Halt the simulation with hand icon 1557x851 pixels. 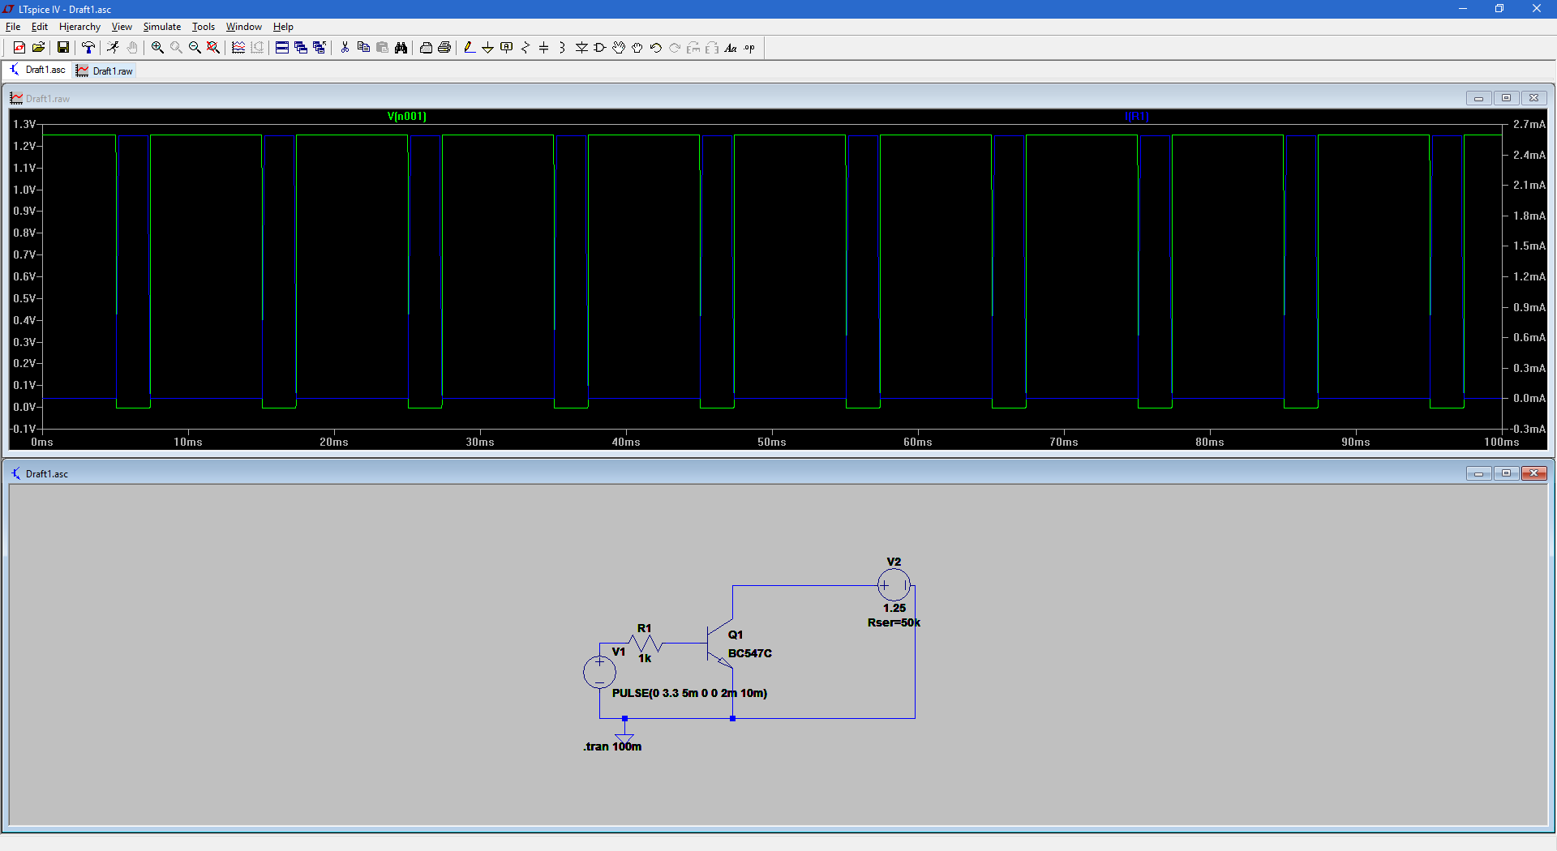pos(131,48)
